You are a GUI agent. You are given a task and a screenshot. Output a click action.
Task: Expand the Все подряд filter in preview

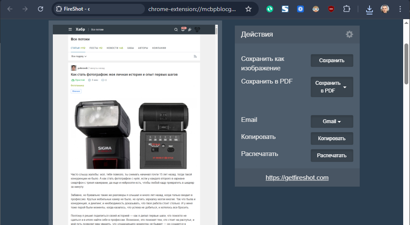(79, 56)
